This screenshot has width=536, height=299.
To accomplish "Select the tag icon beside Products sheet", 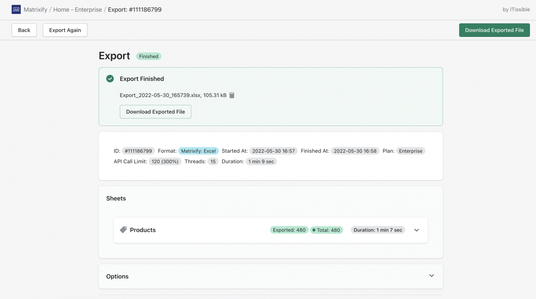I will (x=123, y=230).
